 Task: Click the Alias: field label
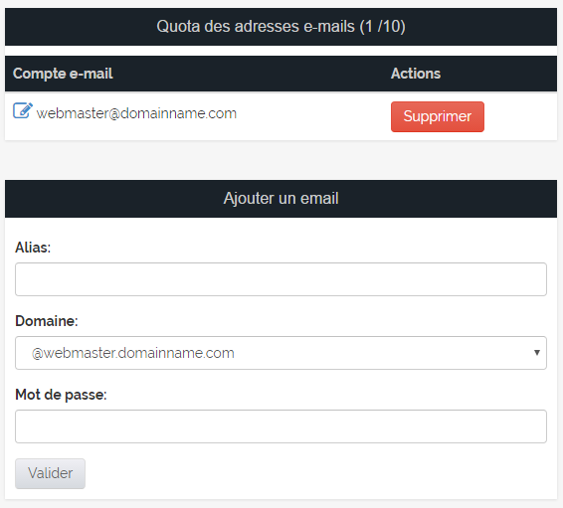[33, 248]
